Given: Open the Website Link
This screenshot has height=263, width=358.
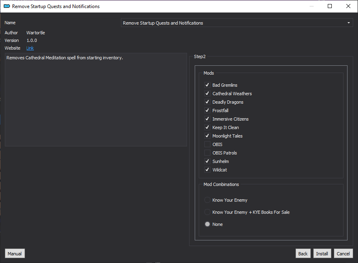Looking at the screenshot, I should pyautogui.click(x=30, y=48).
